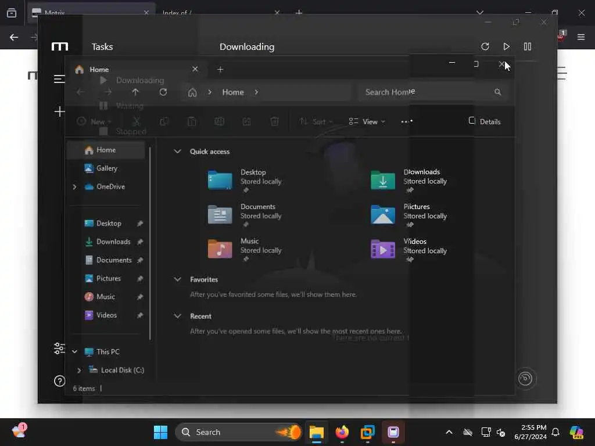
Task: Open Videos in navigation pane
Action: click(106, 315)
